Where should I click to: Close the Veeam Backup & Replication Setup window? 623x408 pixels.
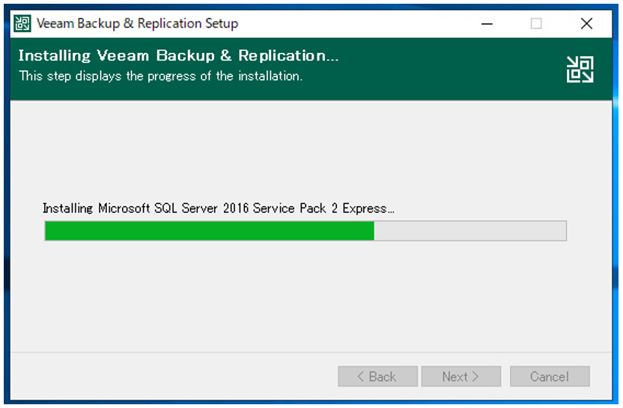(586, 24)
